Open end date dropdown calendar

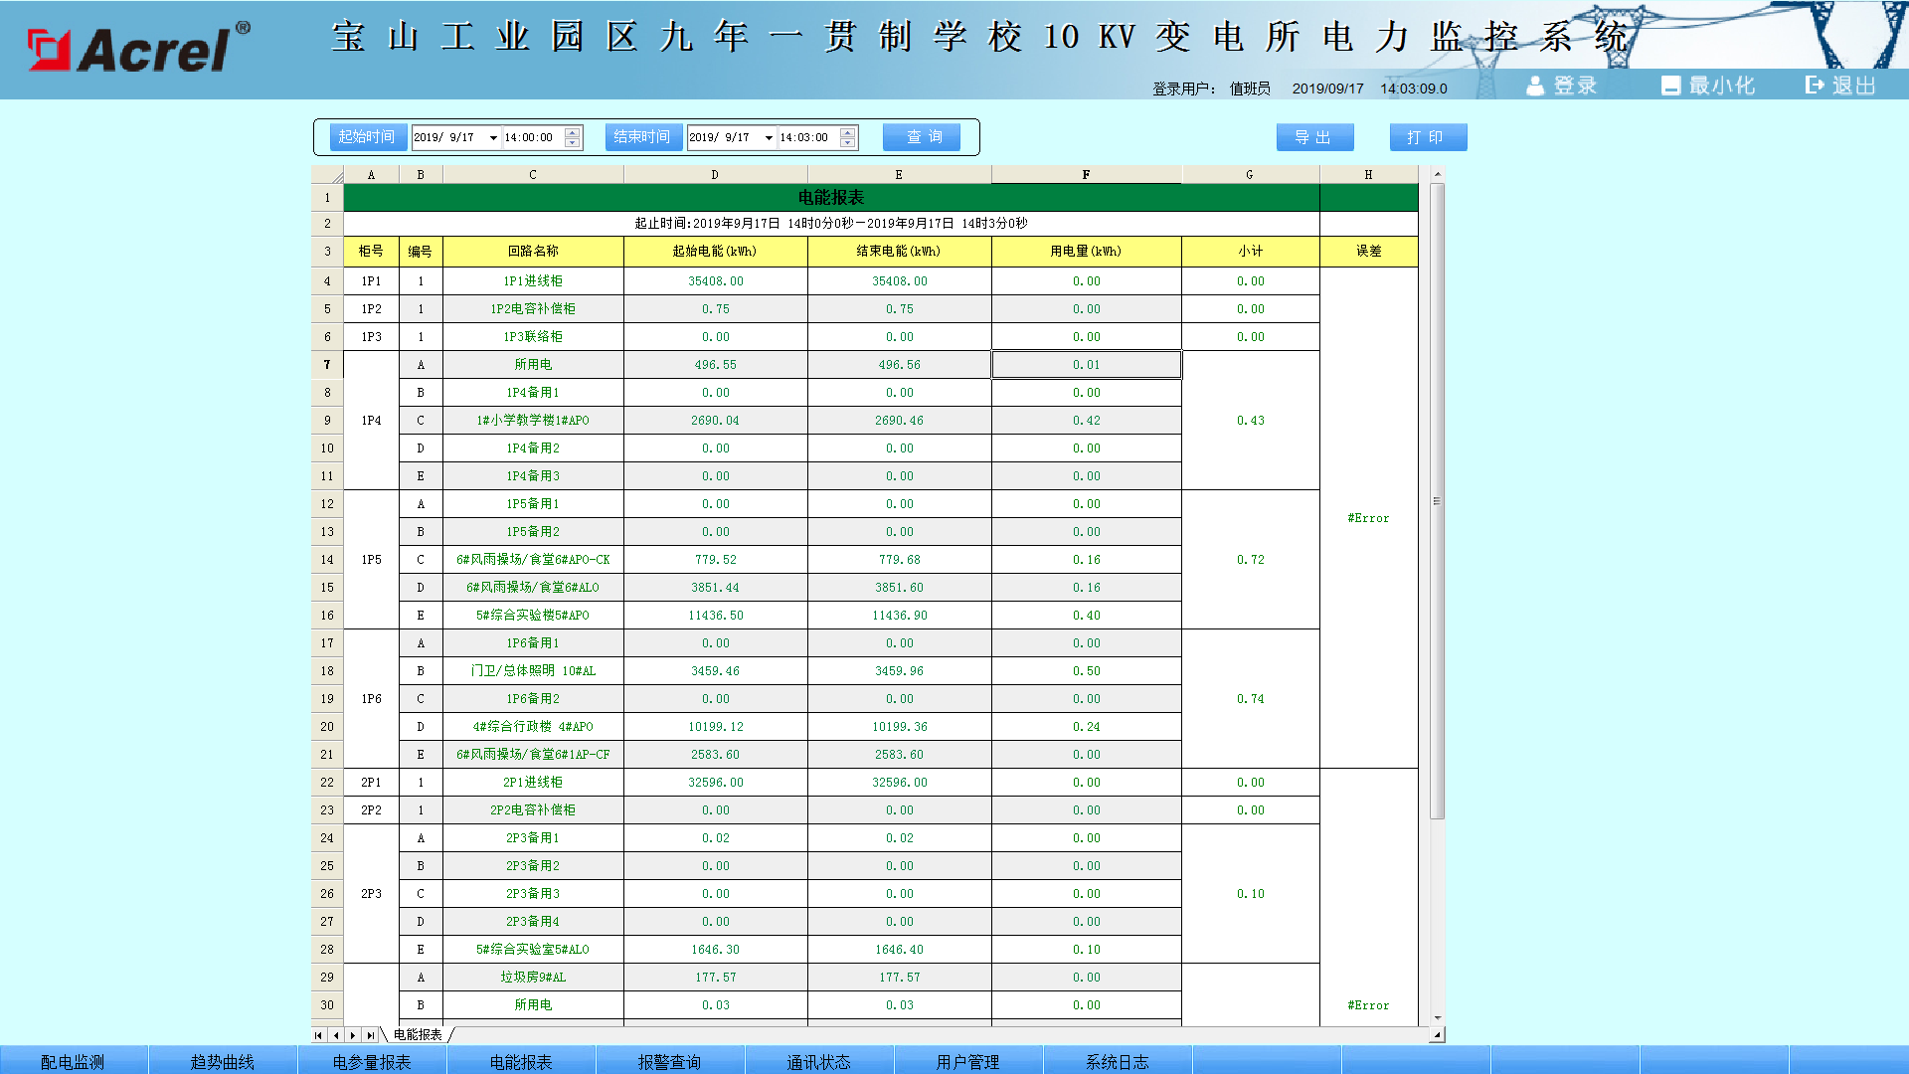[769, 138]
